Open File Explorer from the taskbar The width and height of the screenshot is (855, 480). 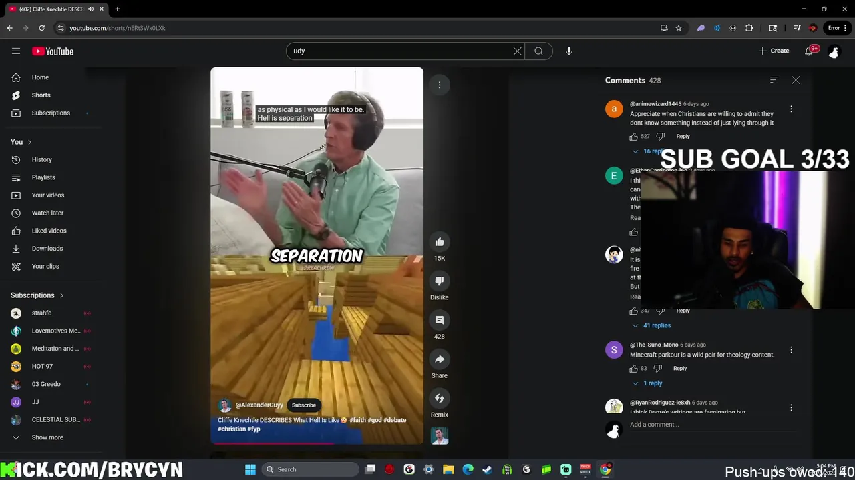pos(448,469)
